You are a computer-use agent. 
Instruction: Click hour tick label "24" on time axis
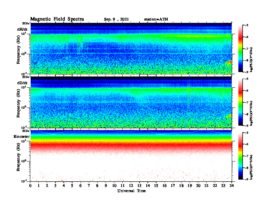(231, 186)
